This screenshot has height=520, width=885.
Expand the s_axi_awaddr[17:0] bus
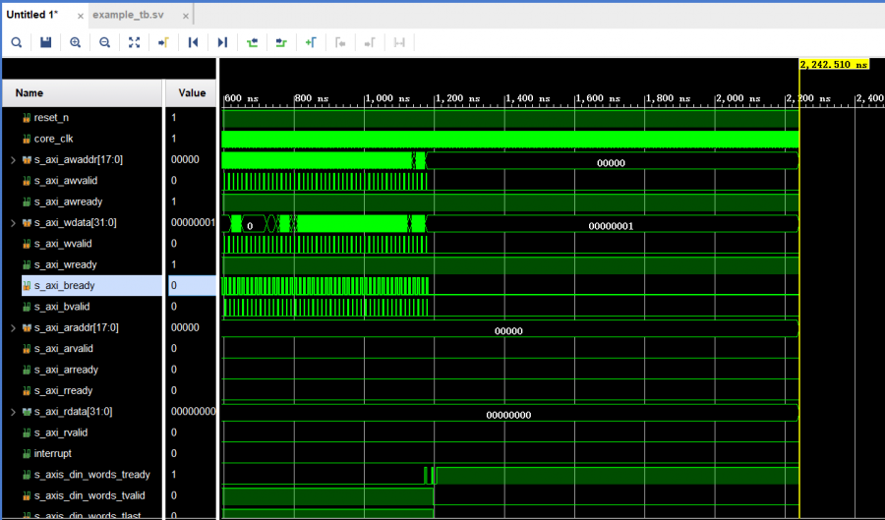tap(13, 159)
